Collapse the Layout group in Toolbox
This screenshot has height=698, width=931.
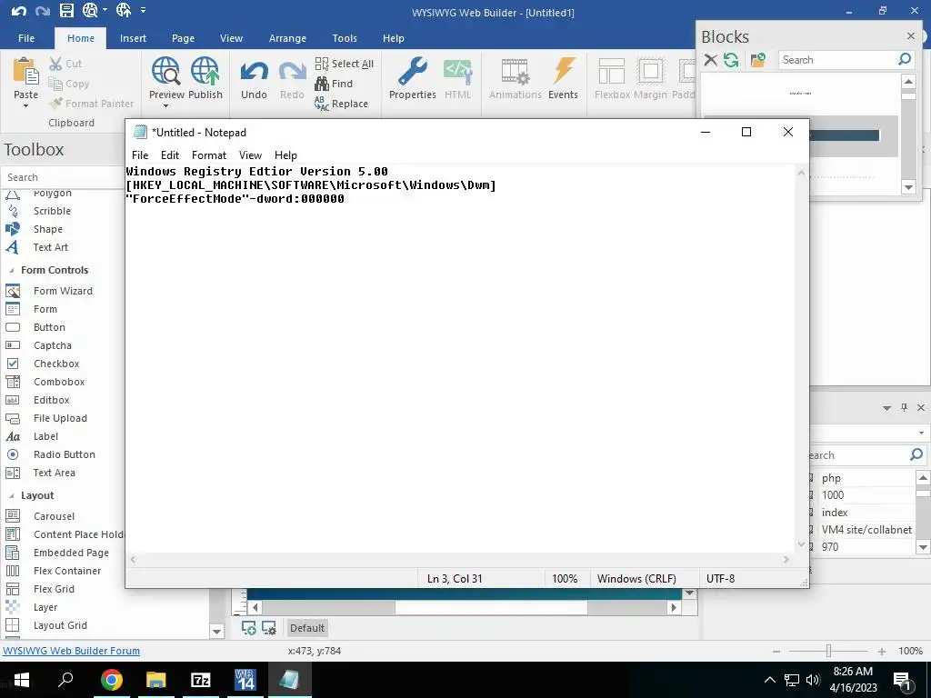pos(11,495)
